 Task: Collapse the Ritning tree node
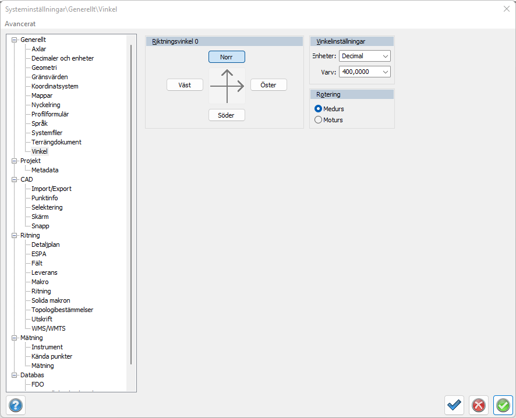15,235
